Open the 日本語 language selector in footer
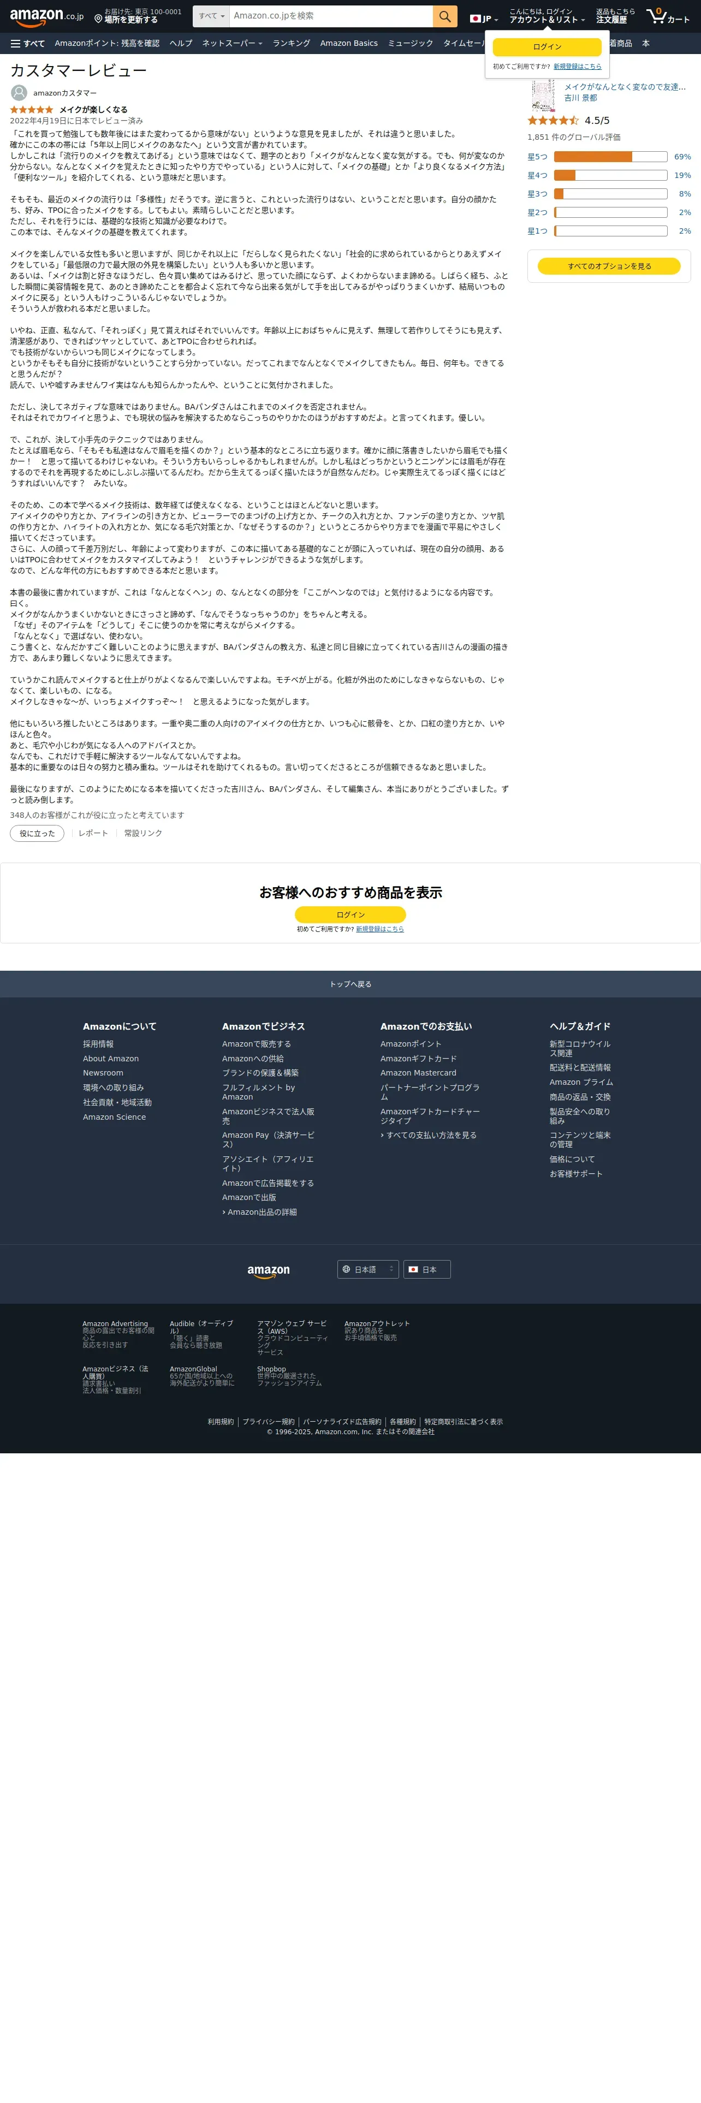 [x=368, y=1269]
